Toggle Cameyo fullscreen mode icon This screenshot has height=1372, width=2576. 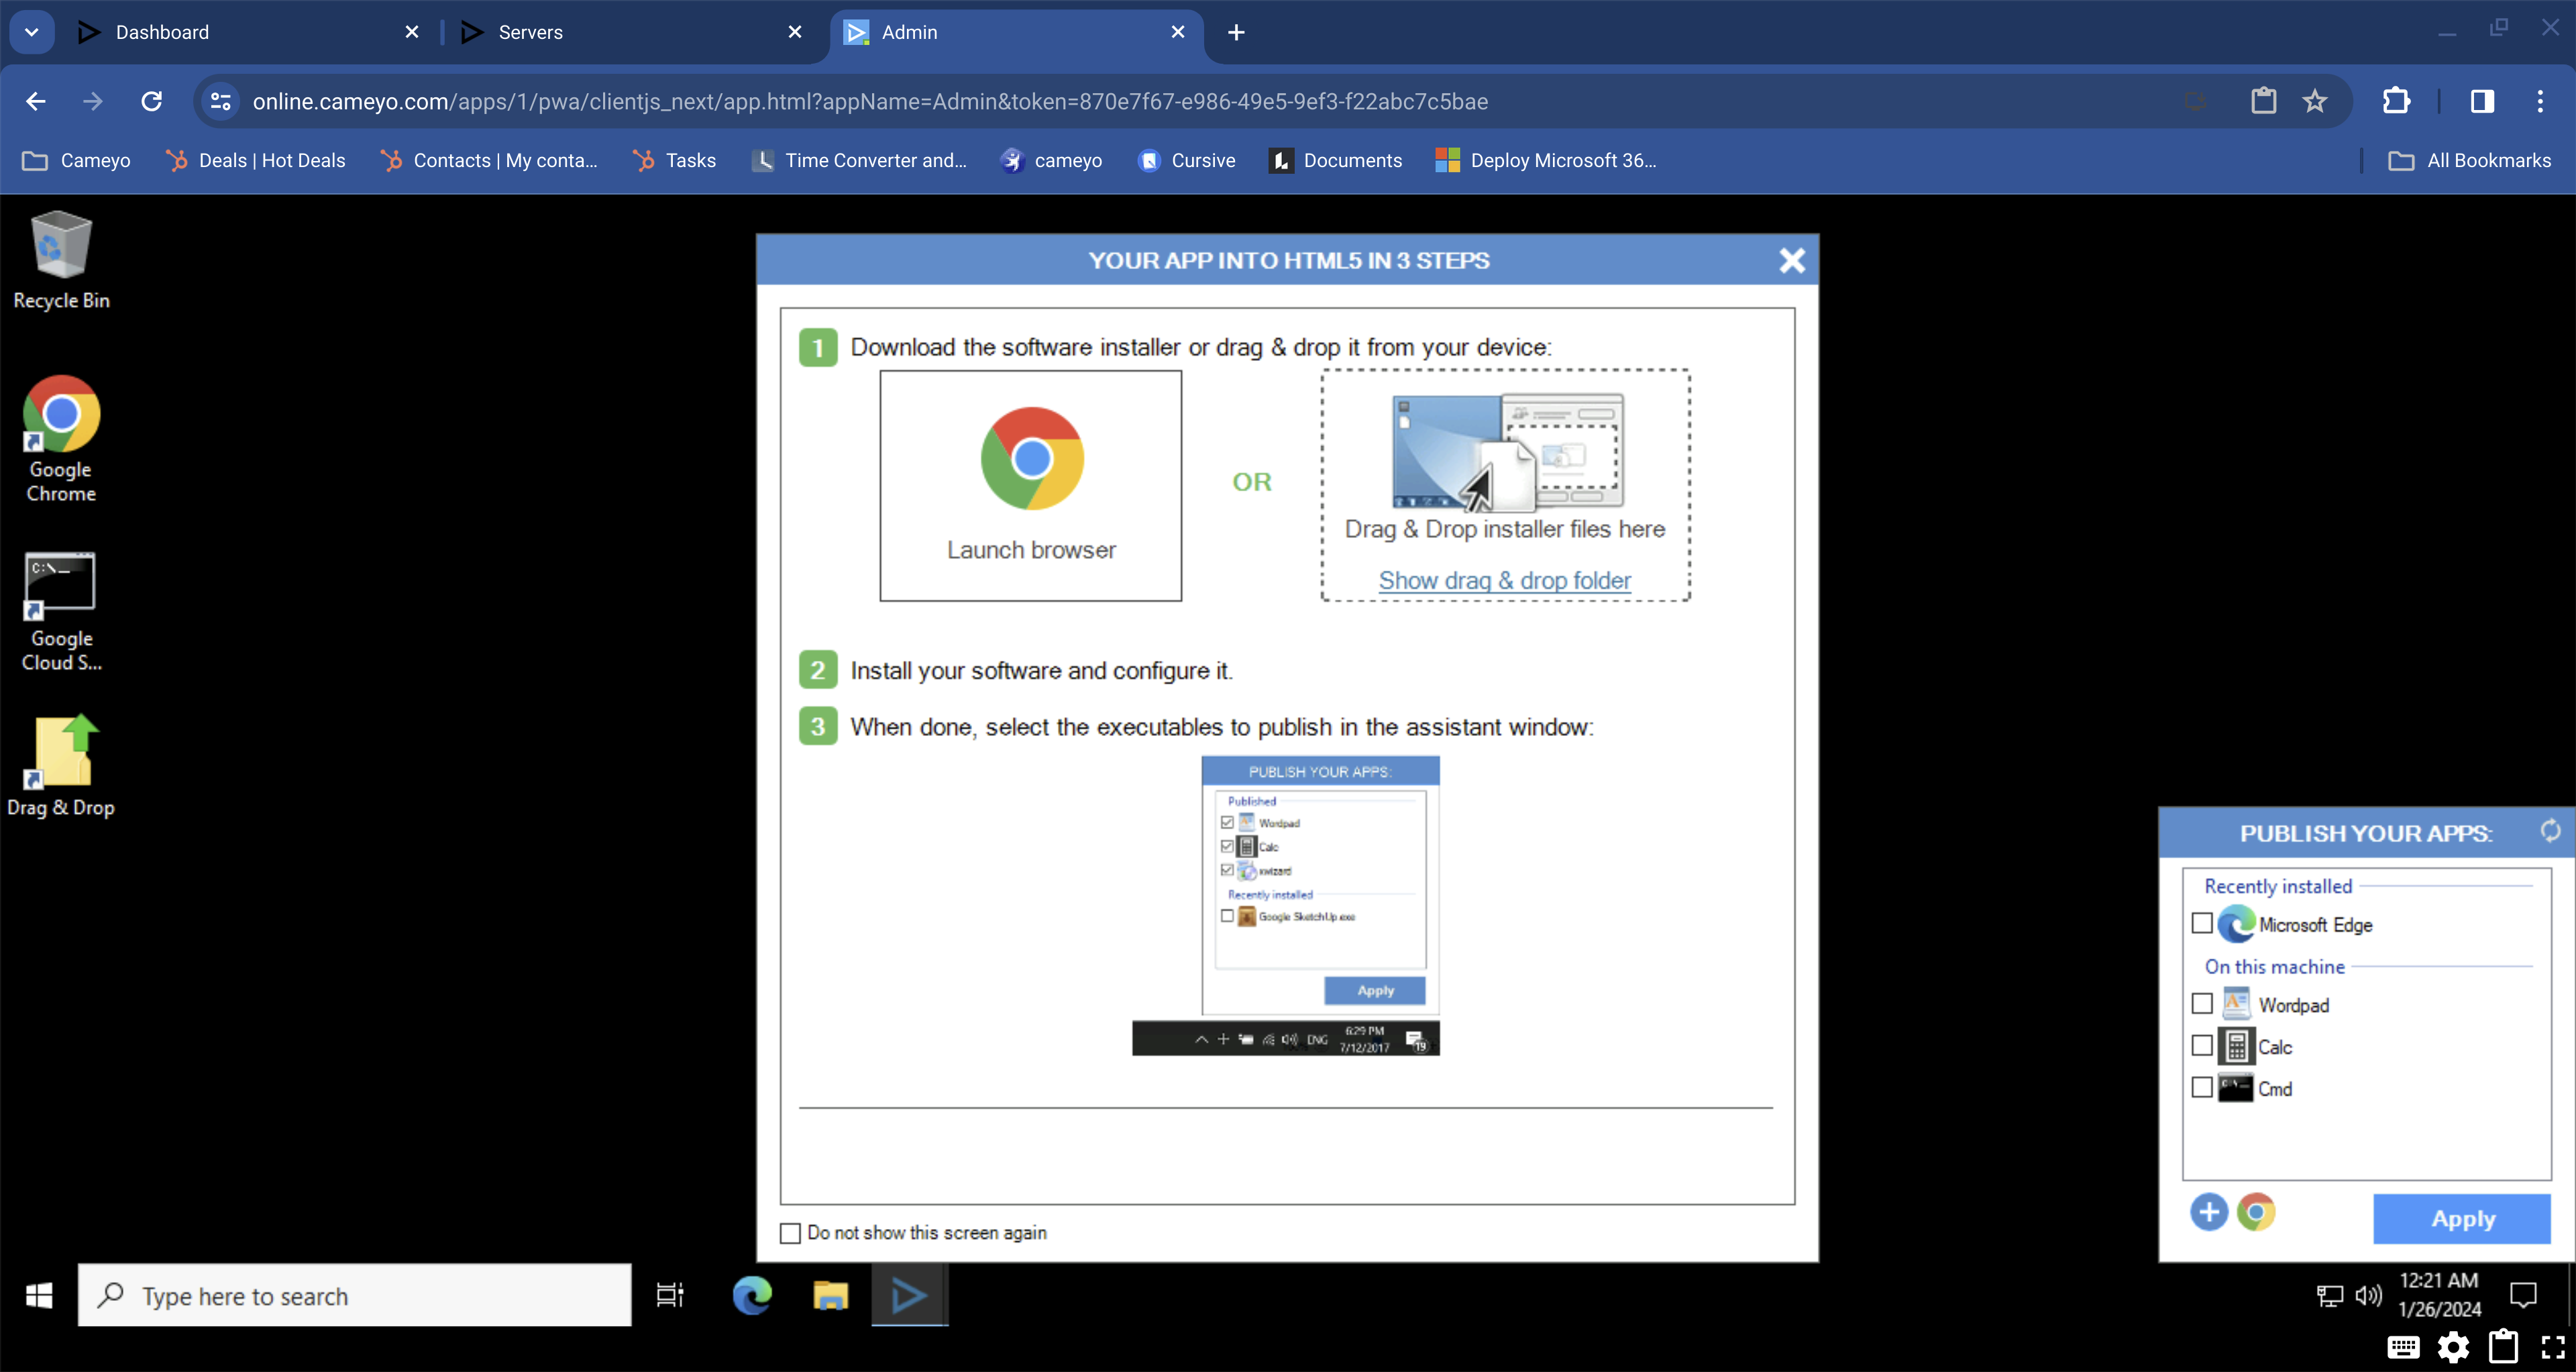[2553, 1347]
